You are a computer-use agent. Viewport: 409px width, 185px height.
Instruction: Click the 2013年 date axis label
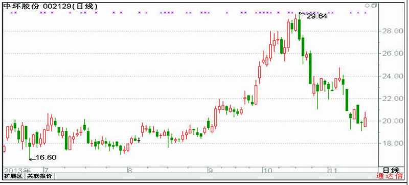pyautogui.click(x=17, y=170)
